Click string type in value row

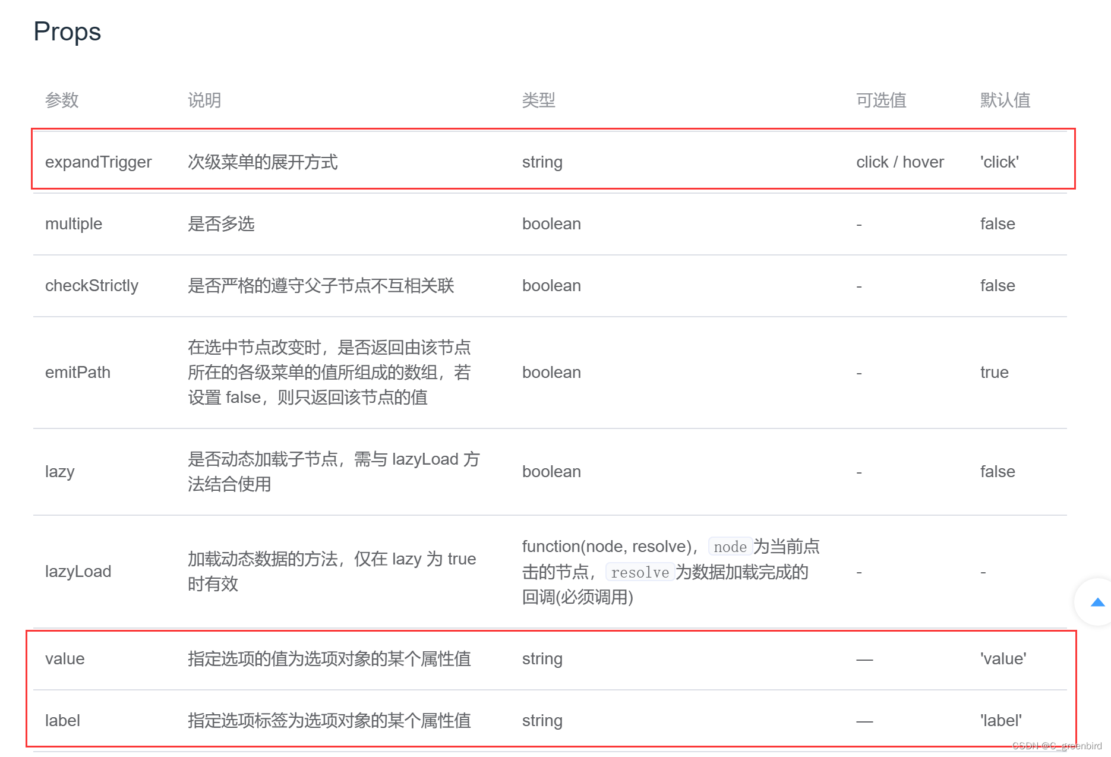(542, 659)
